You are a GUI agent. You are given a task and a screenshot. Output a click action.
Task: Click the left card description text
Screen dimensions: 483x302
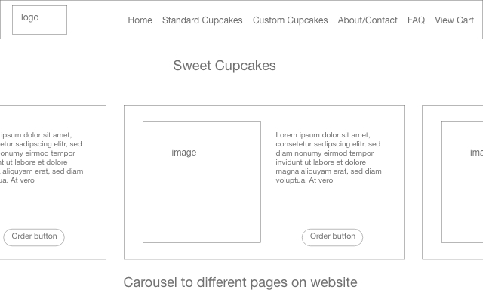click(x=42, y=158)
